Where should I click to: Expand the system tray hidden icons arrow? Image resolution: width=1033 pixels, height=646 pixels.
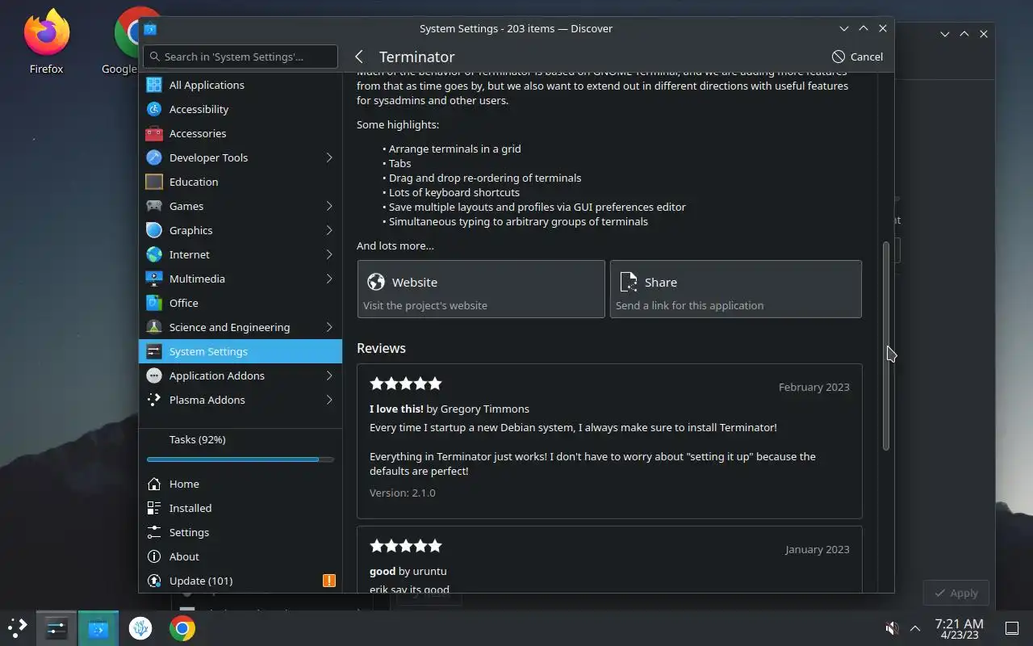pyautogui.click(x=915, y=628)
